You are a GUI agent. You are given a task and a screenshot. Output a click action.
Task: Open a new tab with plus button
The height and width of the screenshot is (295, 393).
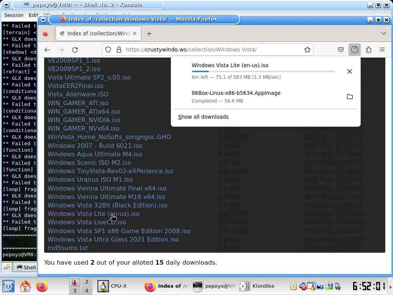coord(149,34)
